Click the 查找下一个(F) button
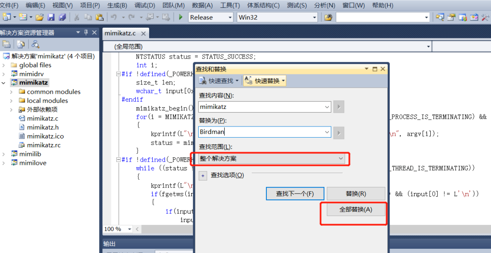This screenshot has width=491, height=253. coord(295,194)
